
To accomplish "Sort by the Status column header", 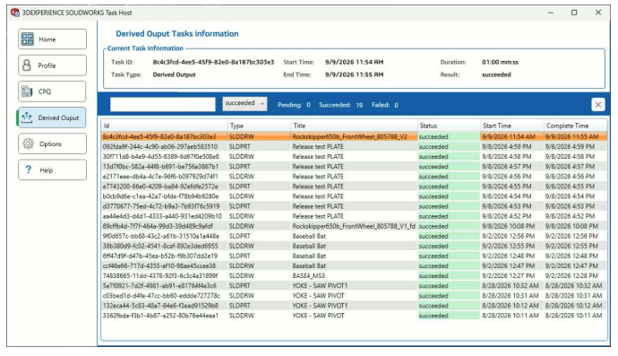I will (449, 126).
